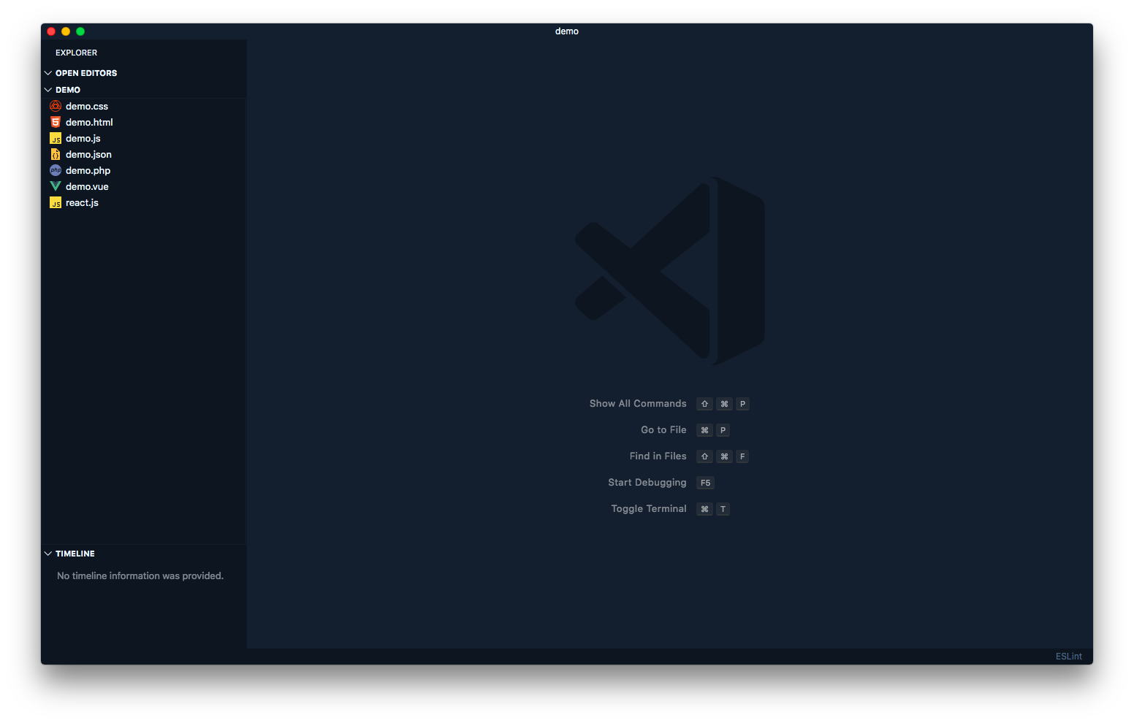This screenshot has height=723, width=1134.
Task: Click the CSS icon beside demo.css
Action: point(56,106)
